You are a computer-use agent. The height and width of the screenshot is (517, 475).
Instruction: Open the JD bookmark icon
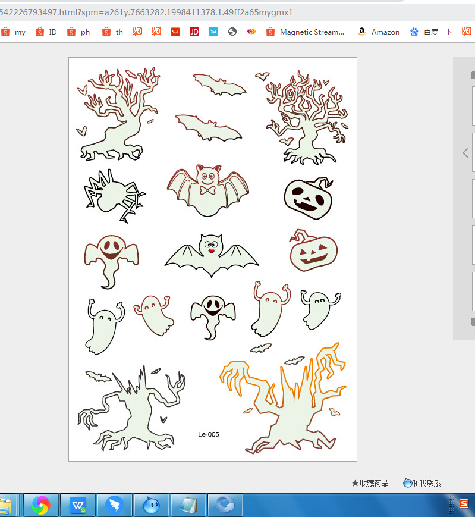(x=194, y=32)
